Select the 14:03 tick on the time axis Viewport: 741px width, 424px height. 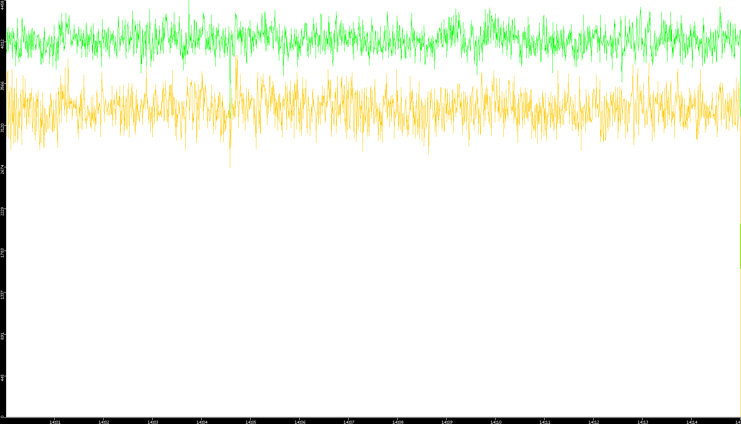point(153,422)
